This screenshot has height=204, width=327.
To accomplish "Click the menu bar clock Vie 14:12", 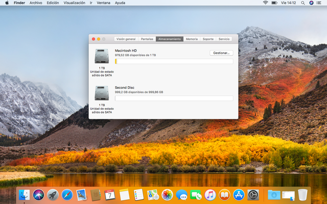I will coord(288,3).
